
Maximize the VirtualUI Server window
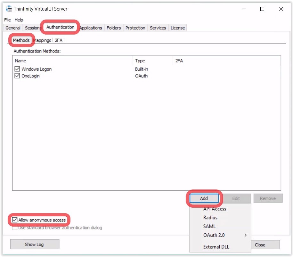[x=262, y=9]
